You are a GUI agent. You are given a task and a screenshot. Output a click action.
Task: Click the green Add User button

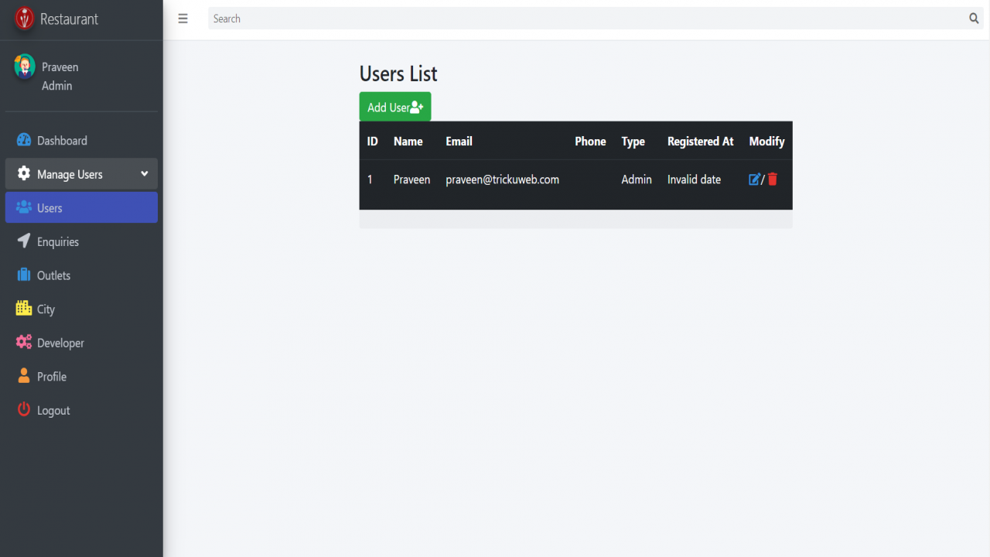pos(395,107)
